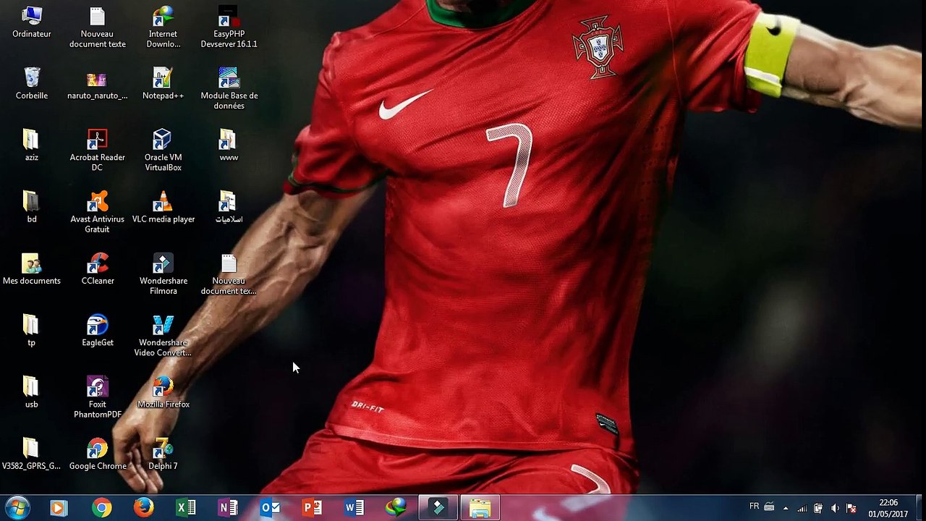This screenshot has width=926, height=521.
Task: Select the aziz folder
Action: point(32,145)
